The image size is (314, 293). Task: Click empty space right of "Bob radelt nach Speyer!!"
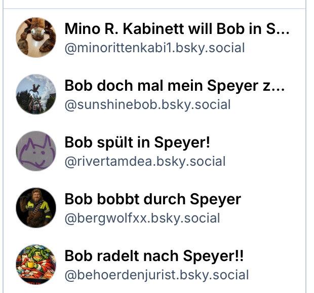(276, 256)
